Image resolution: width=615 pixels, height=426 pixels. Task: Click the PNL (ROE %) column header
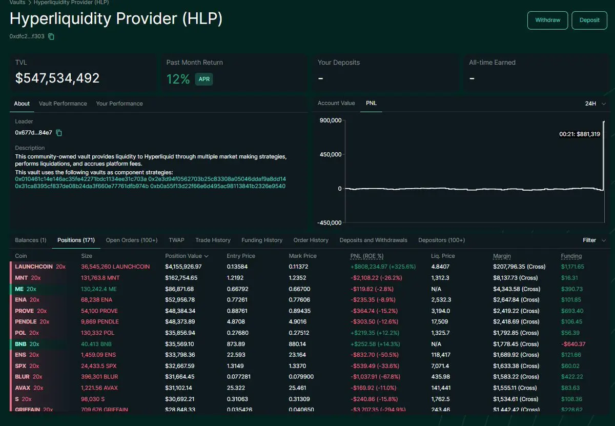[367, 256]
